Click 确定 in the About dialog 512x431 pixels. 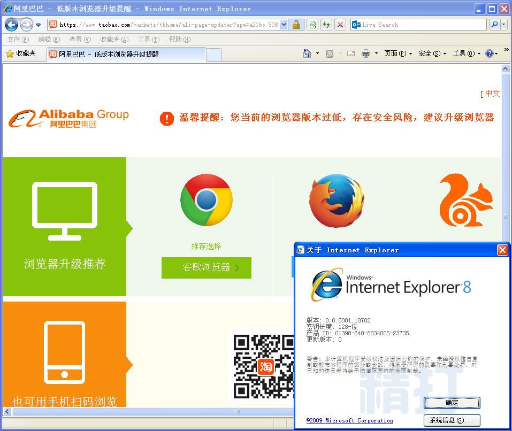[x=452, y=403]
